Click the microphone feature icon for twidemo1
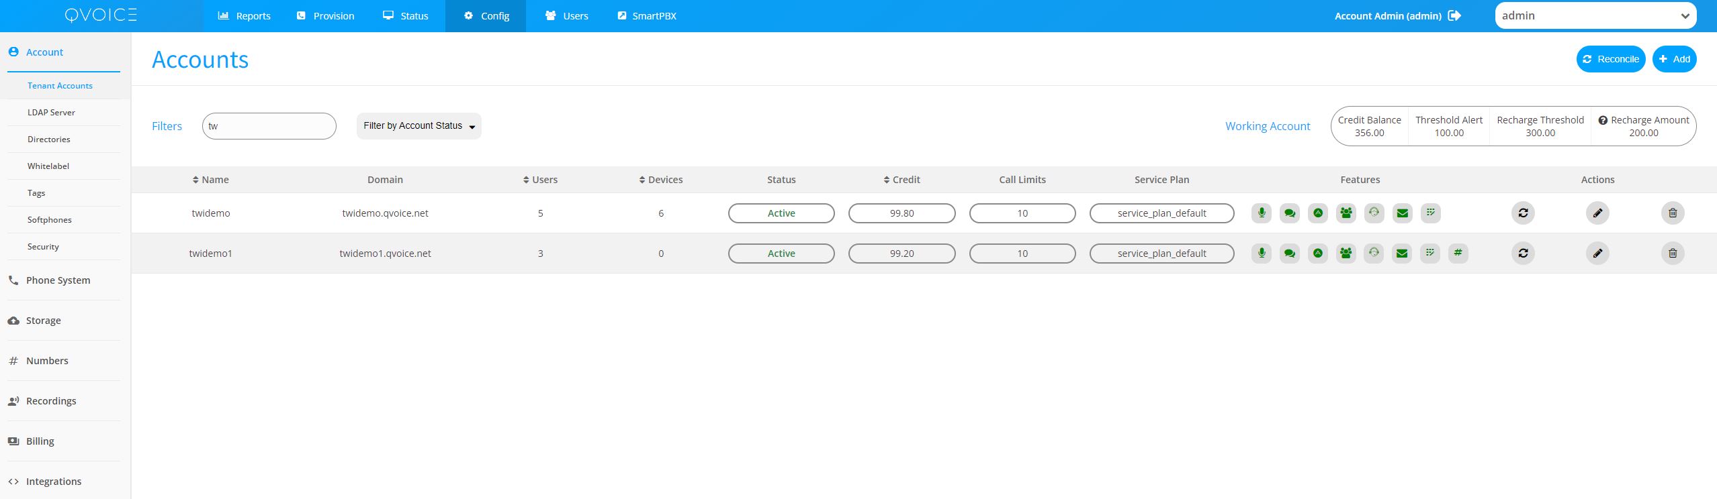1717x499 pixels. coord(1262,254)
